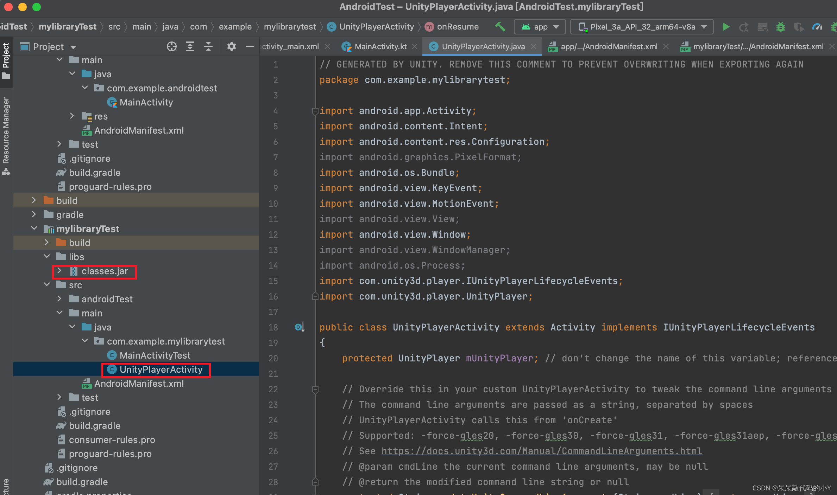Switch to app AndroidManifest.xml tab

point(609,47)
